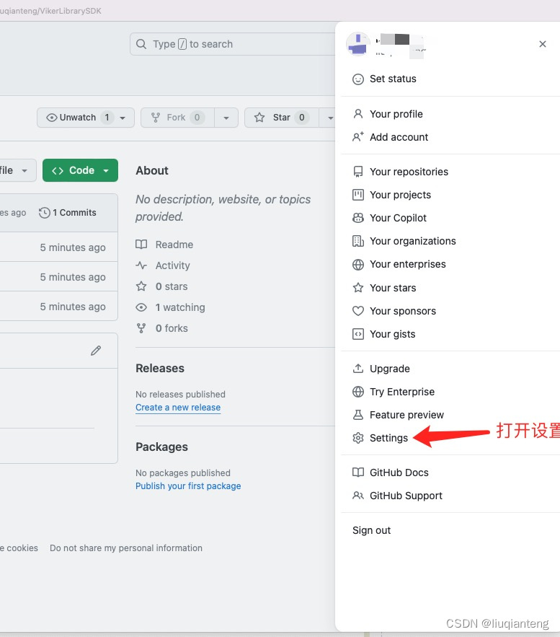
Task: Open Your stars
Action: (393, 288)
